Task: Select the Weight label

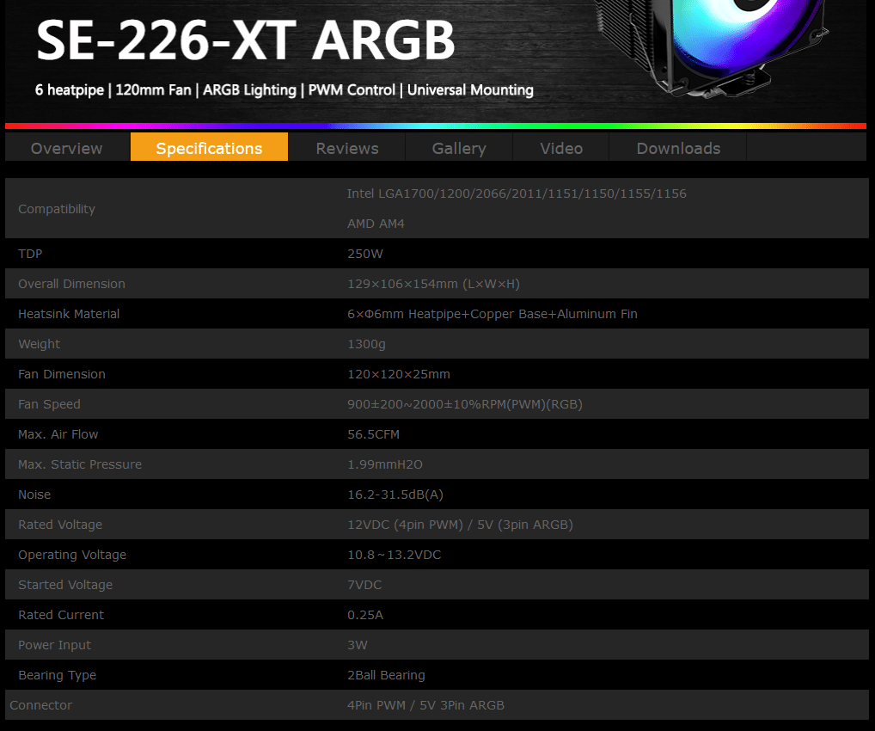Action: [39, 345]
